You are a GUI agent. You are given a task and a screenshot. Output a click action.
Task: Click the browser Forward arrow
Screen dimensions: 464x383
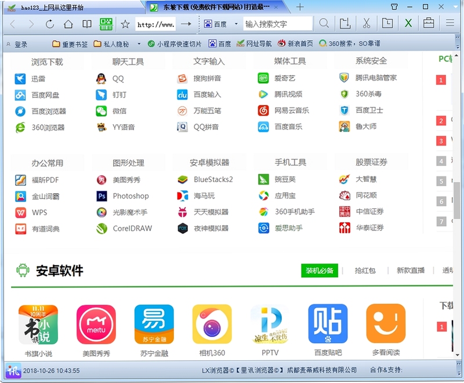(31, 24)
